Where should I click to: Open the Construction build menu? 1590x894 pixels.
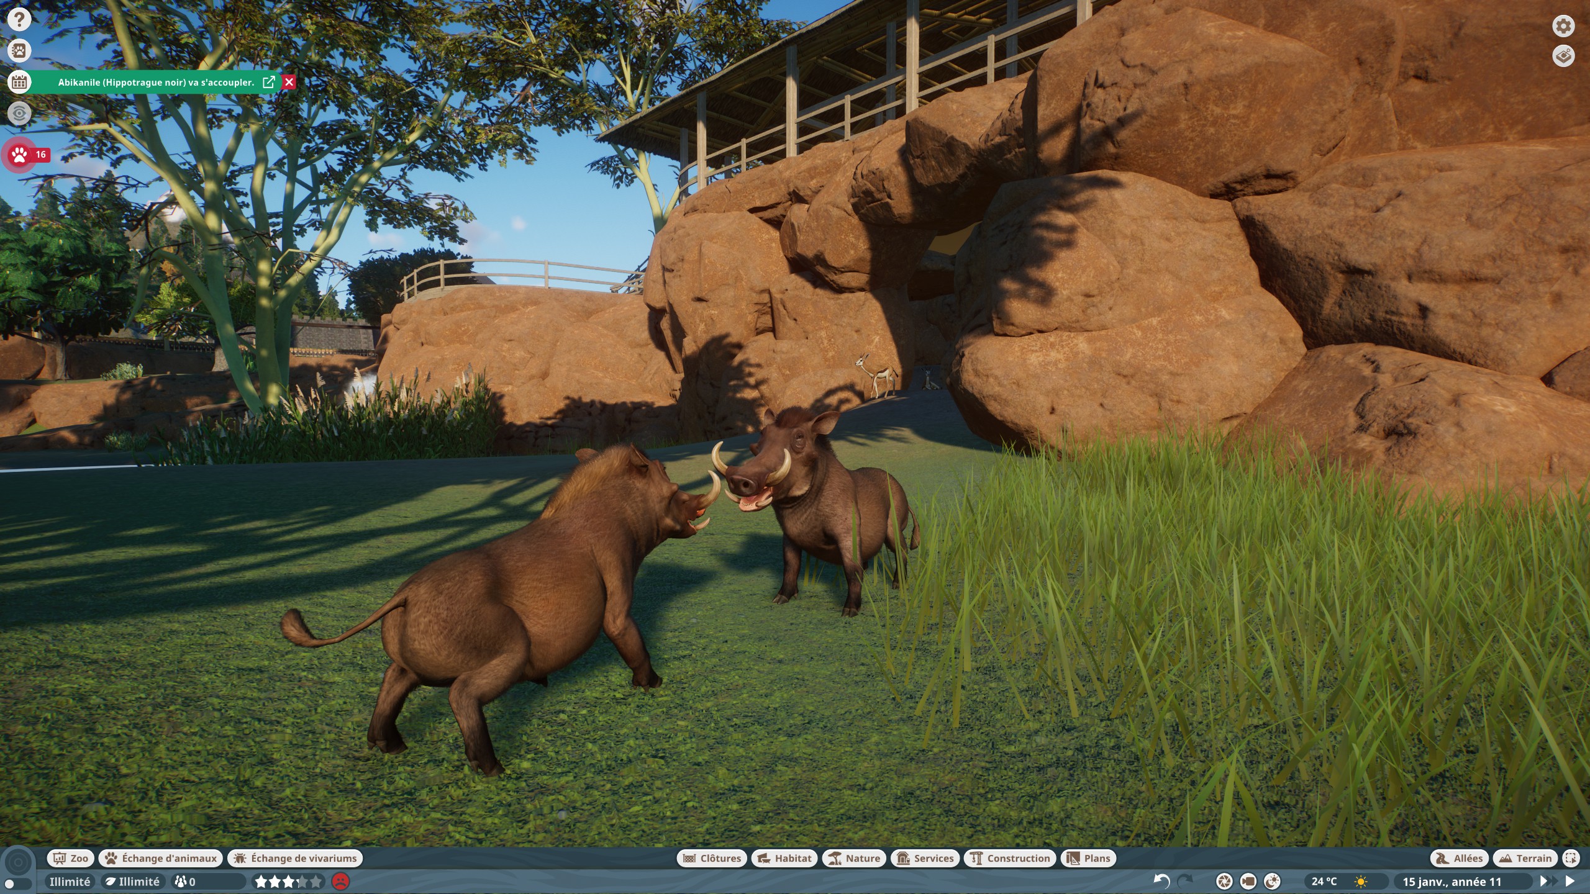pos(1010,858)
